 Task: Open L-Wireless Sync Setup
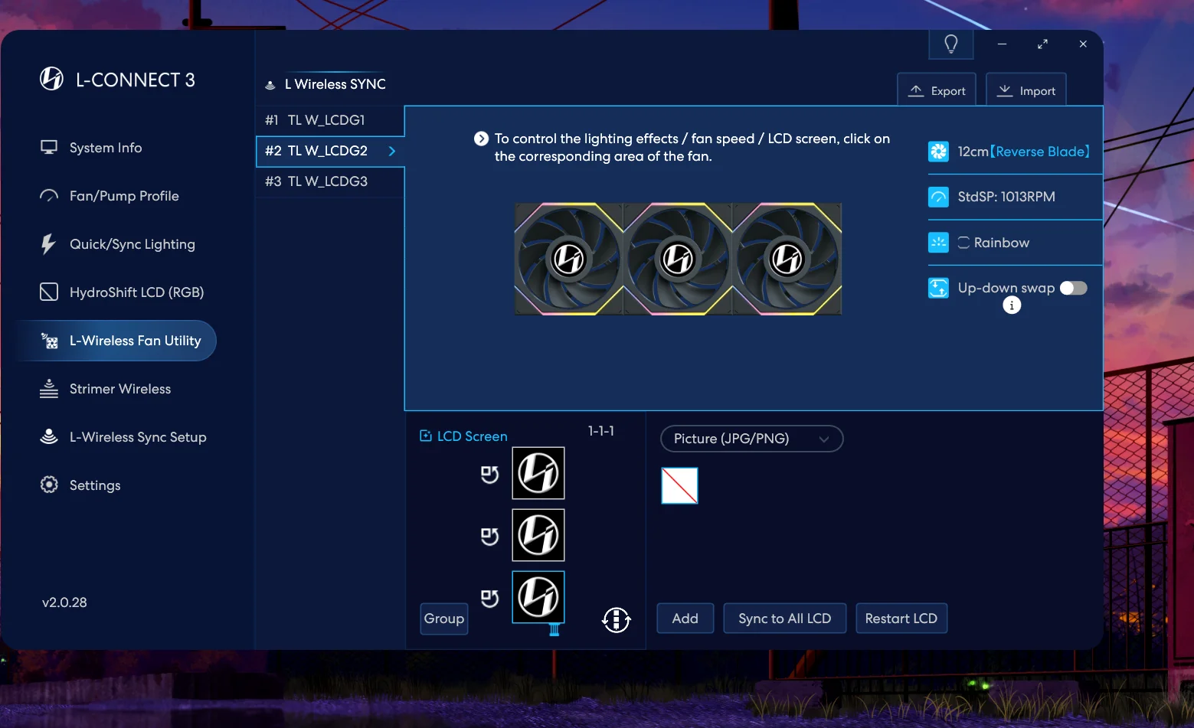[123, 437]
